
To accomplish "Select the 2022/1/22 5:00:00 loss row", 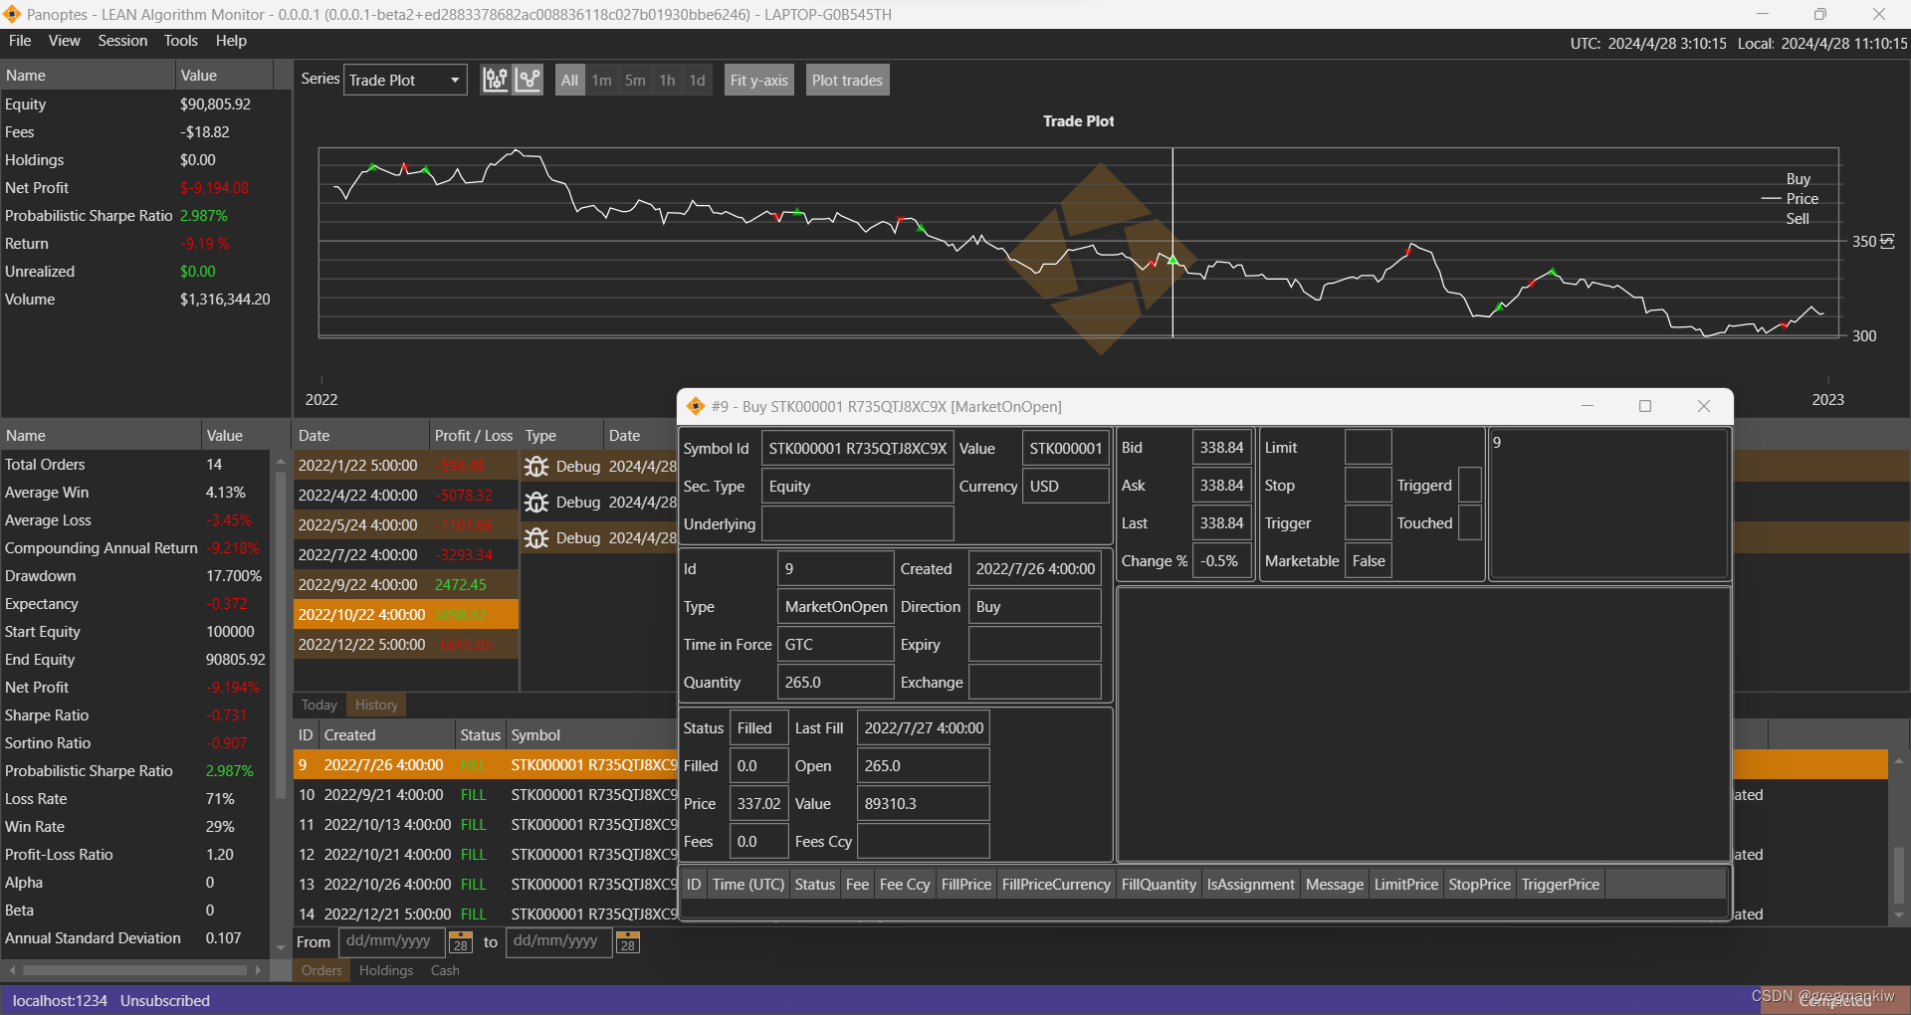I will point(406,466).
